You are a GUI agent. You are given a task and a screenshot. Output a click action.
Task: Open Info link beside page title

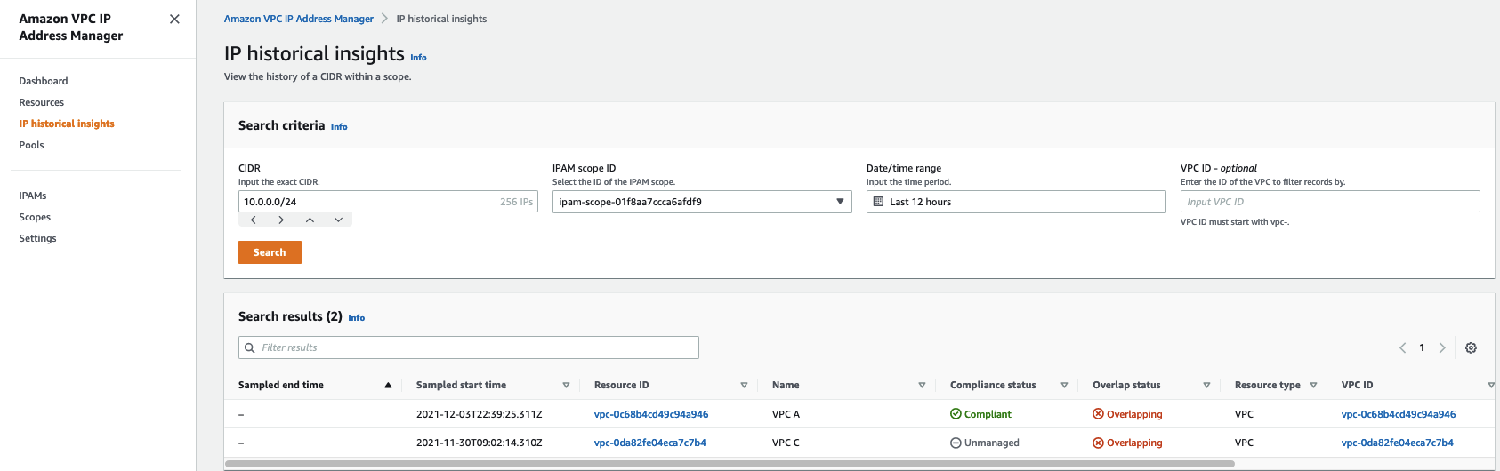click(x=418, y=58)
